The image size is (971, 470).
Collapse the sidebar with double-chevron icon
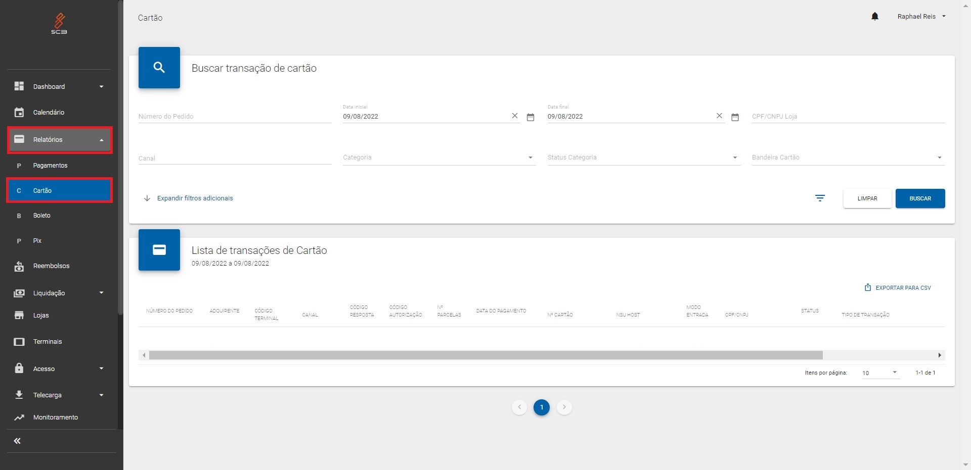[17, 441]
